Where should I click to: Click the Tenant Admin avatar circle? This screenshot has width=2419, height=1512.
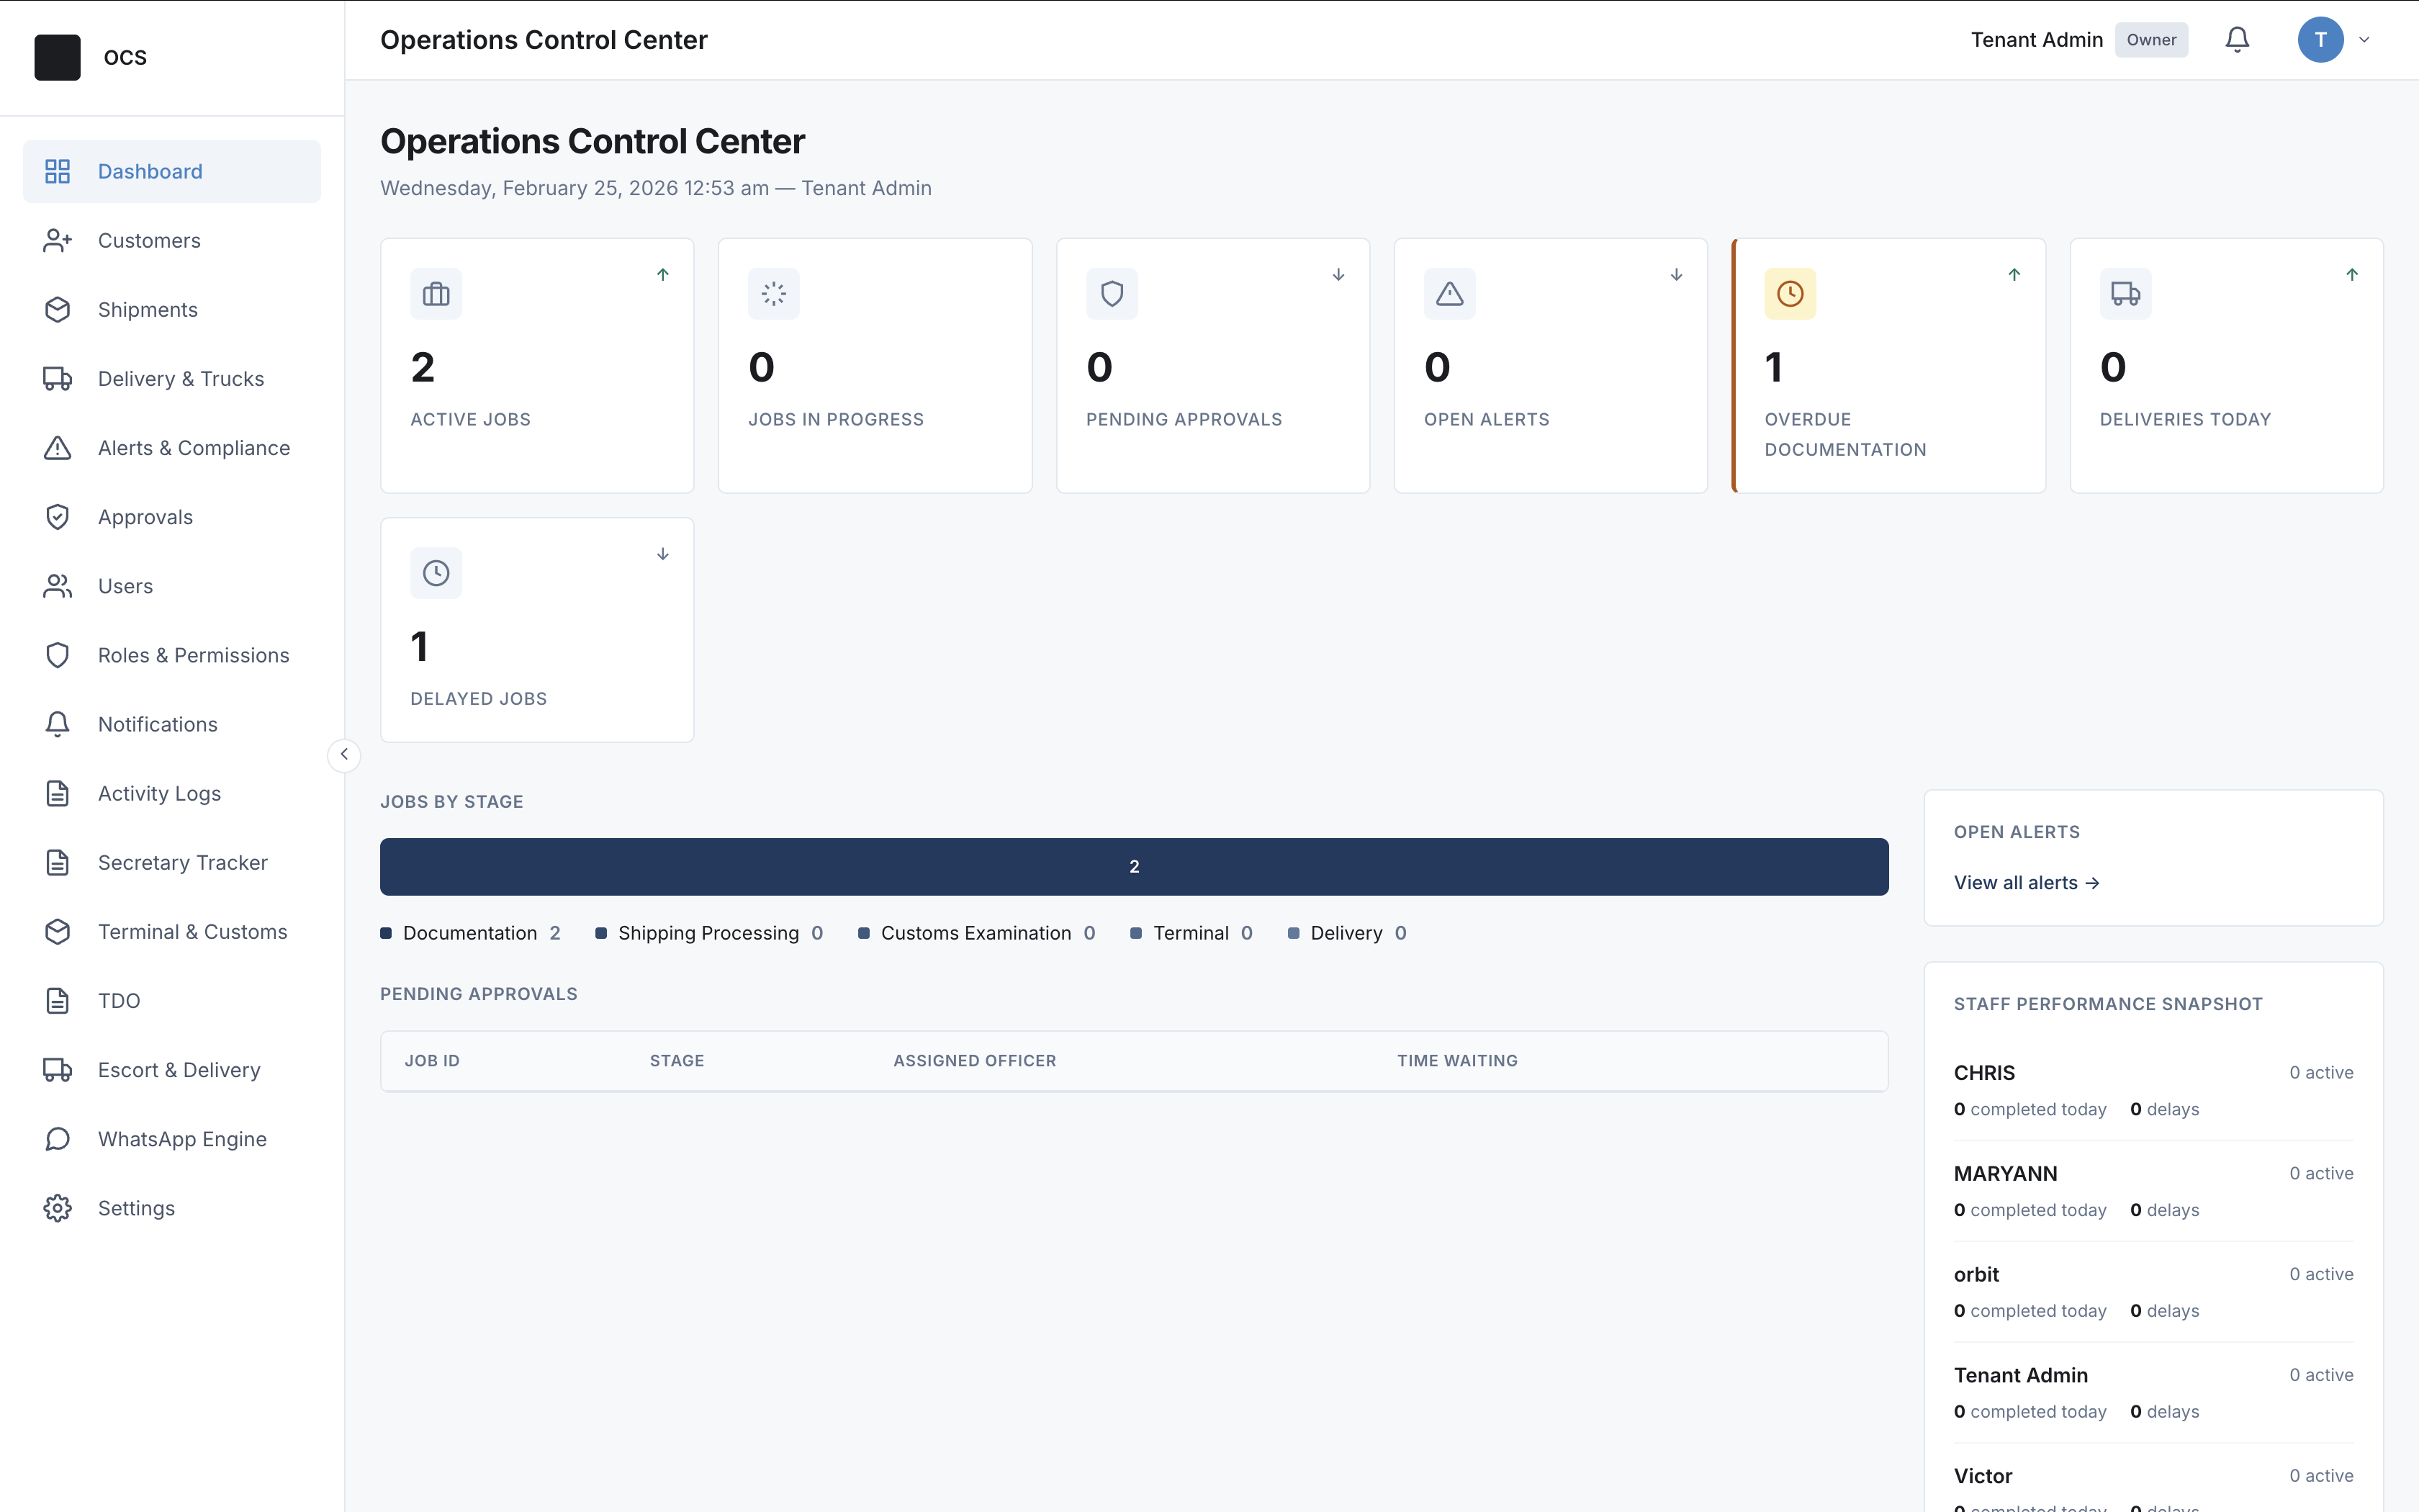coord(2318,39)
